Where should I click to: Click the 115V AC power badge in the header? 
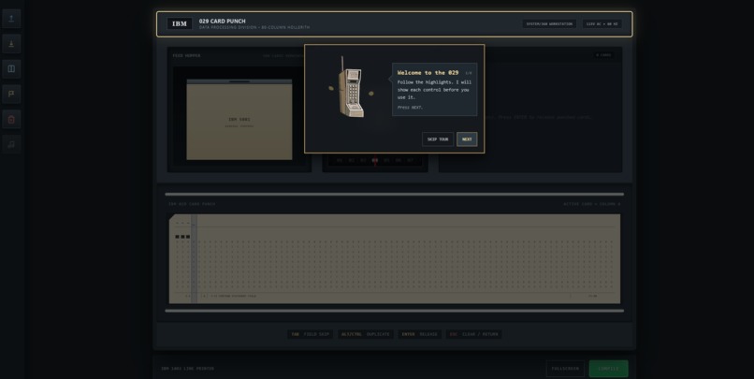pos(602,23)
